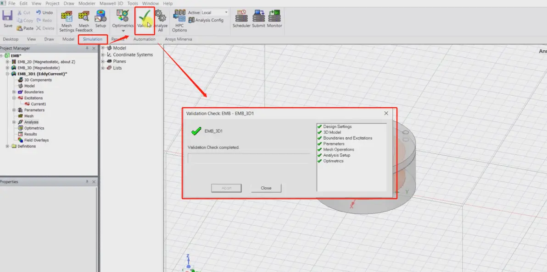Collapse the Excitations node
The image size is (547, 272).
[14, 98]
